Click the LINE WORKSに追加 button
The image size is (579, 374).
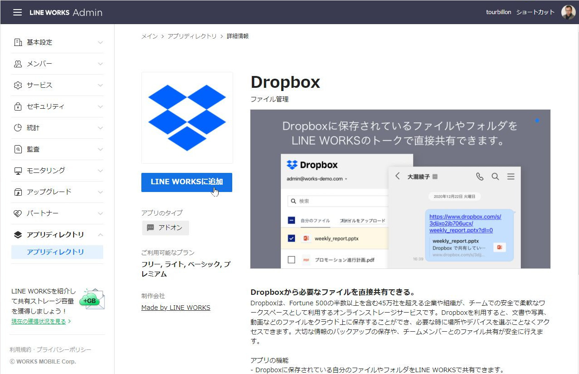tap(187, 182)
